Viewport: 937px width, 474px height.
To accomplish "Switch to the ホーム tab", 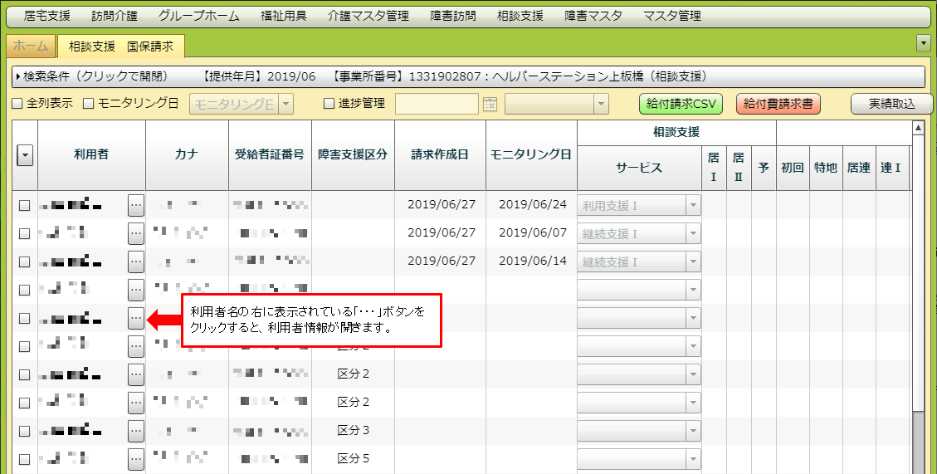I will pyautogui.click(x=31, y=46).
